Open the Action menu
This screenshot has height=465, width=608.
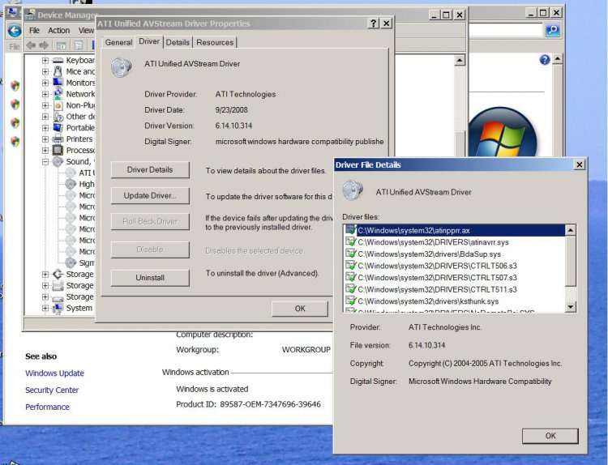coord(59,30)
